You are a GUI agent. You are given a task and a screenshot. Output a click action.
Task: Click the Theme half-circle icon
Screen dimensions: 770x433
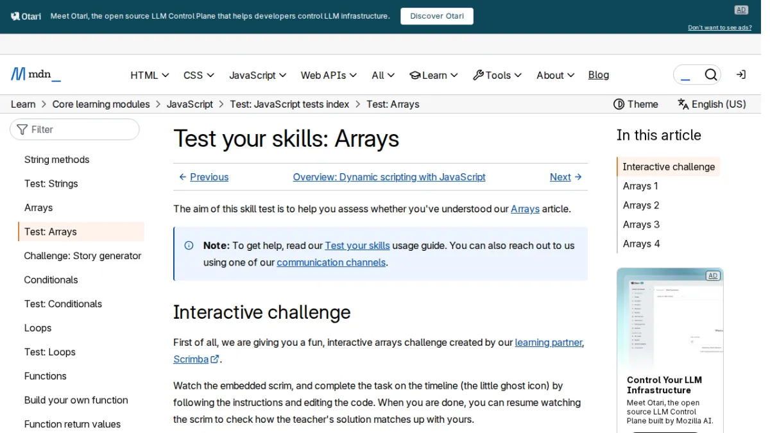[619, 104]
